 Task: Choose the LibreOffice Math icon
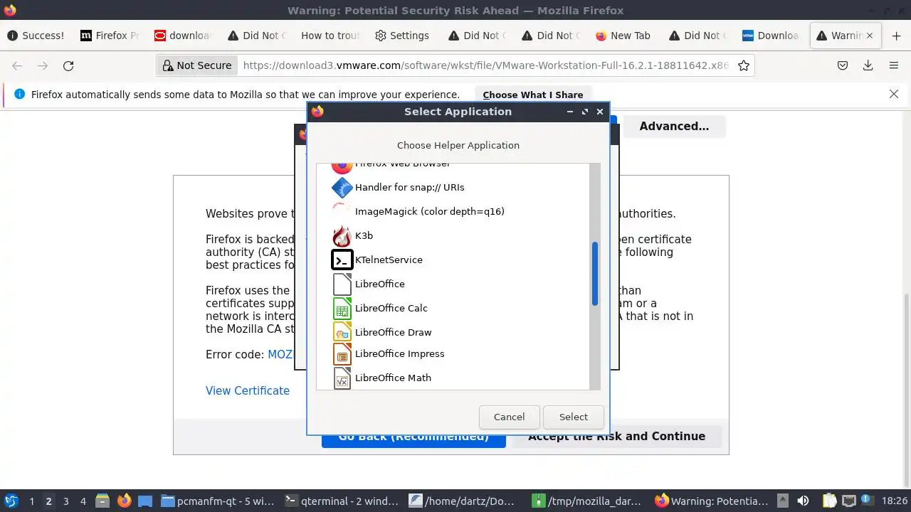(342, 378)
